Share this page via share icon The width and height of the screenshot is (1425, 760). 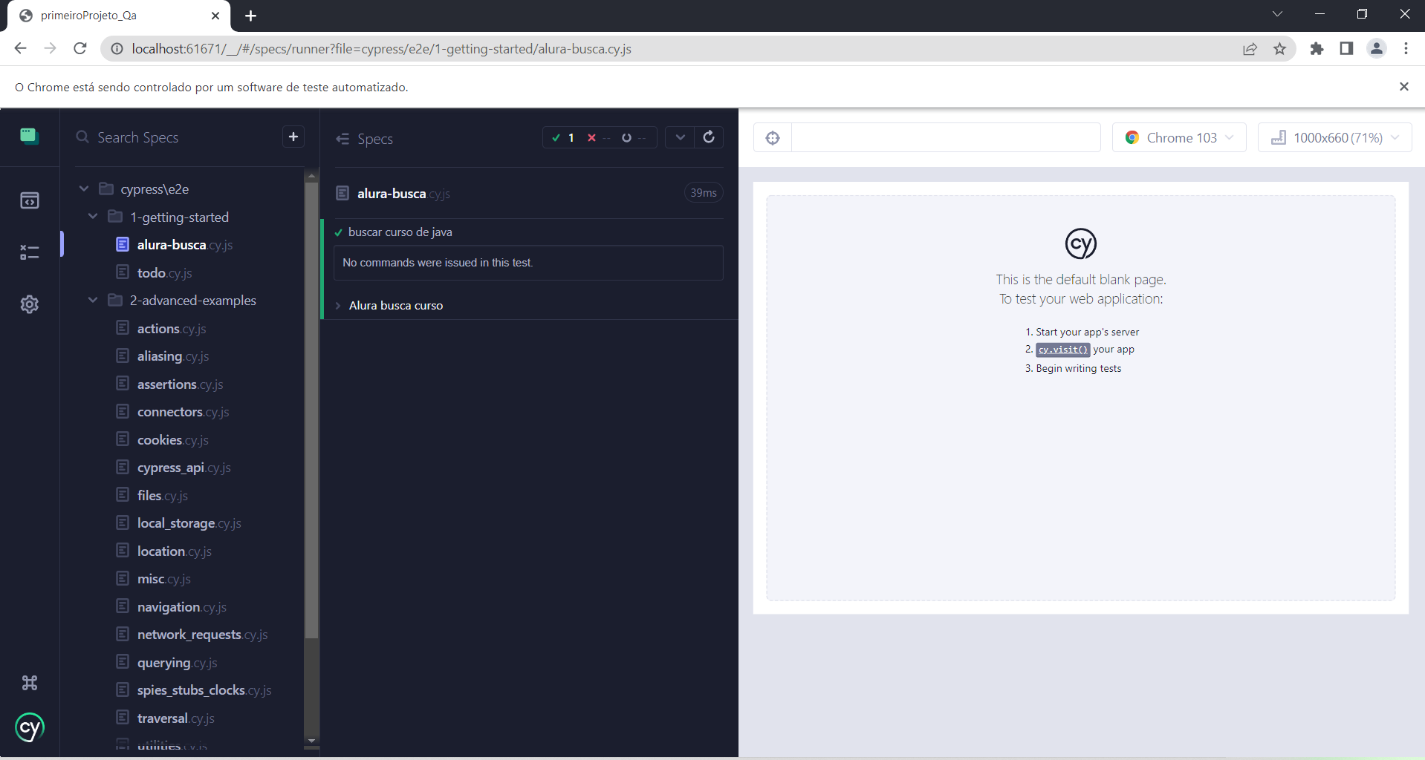1250,49
